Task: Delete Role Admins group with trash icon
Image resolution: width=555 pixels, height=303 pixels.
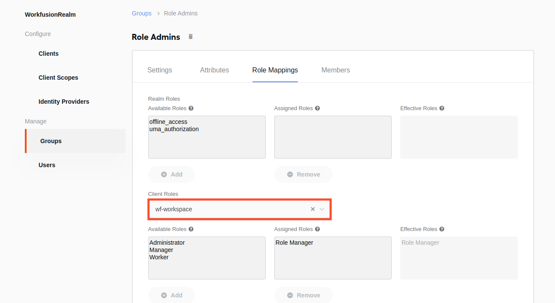Action: pyautogui.click(x=191, y=37)
